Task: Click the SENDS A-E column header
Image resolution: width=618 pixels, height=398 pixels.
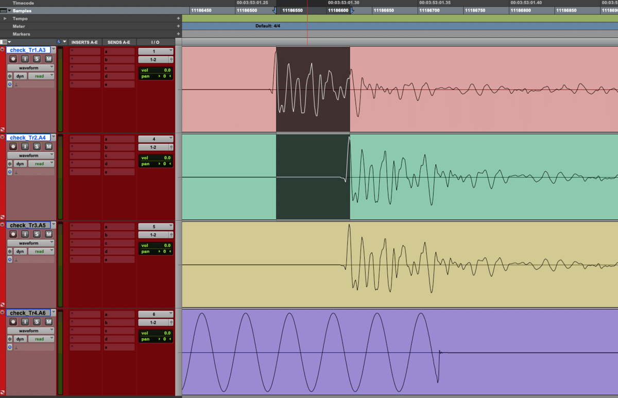Action: point(118,42)
